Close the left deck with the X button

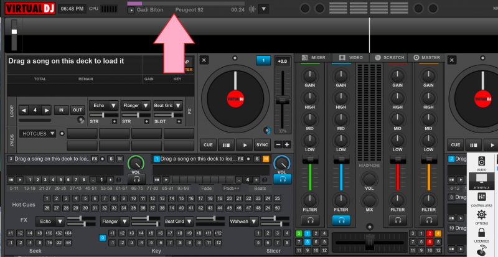(205, 60)
